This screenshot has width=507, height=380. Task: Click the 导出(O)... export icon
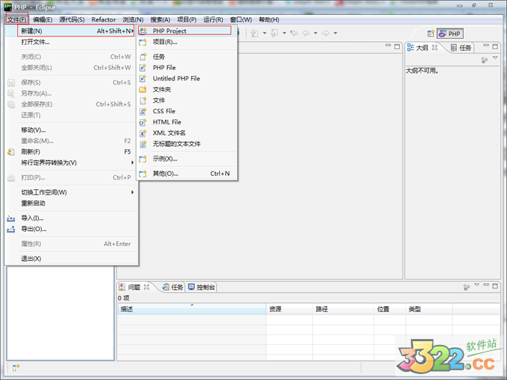[x=11, y=229]
